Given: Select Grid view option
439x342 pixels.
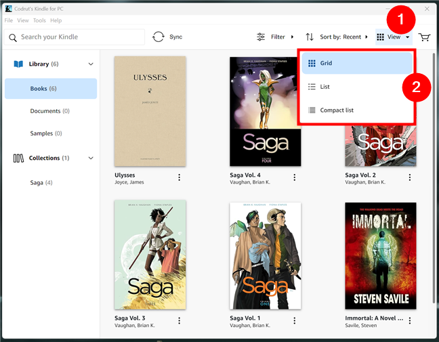Looking at the screenshot, I should [x=357, y=63].
